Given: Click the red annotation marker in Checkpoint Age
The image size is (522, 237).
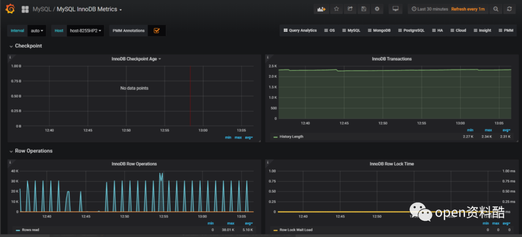Looking at the screenshot, I should point(190,96).
